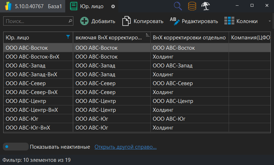Click the включая ВнХ корректиро... header text
The height and width of the screenshot is (165, 274).
108,38
